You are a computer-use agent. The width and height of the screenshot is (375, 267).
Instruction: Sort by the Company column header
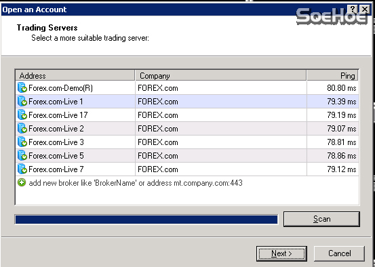coord(221,75)
